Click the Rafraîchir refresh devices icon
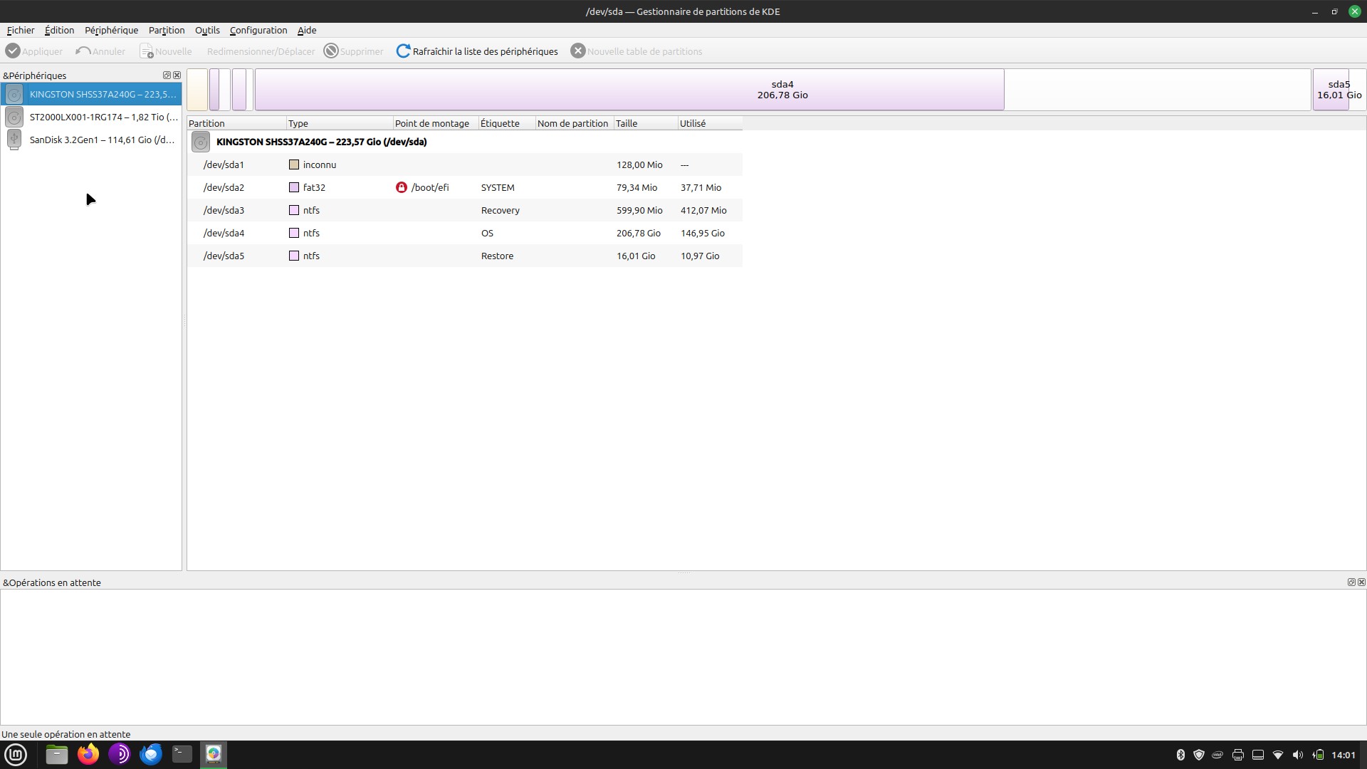Viewport: 1367px width, 769px height. click(x=403, y=51)
